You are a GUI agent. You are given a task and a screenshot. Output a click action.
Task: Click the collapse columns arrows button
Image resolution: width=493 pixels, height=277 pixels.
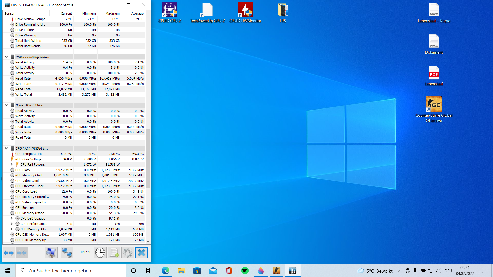click(x=22, y=253)
